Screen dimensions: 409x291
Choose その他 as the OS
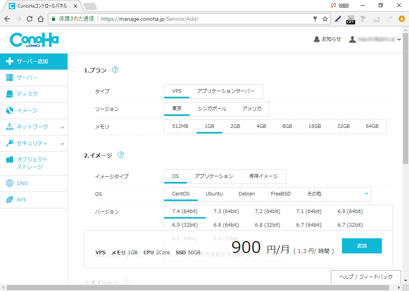click(314, 193)
